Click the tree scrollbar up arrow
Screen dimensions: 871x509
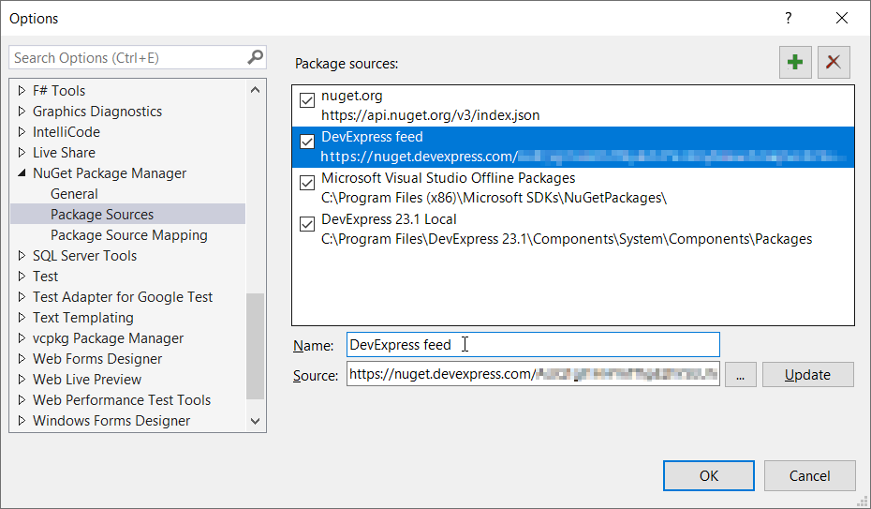point(255,90)
